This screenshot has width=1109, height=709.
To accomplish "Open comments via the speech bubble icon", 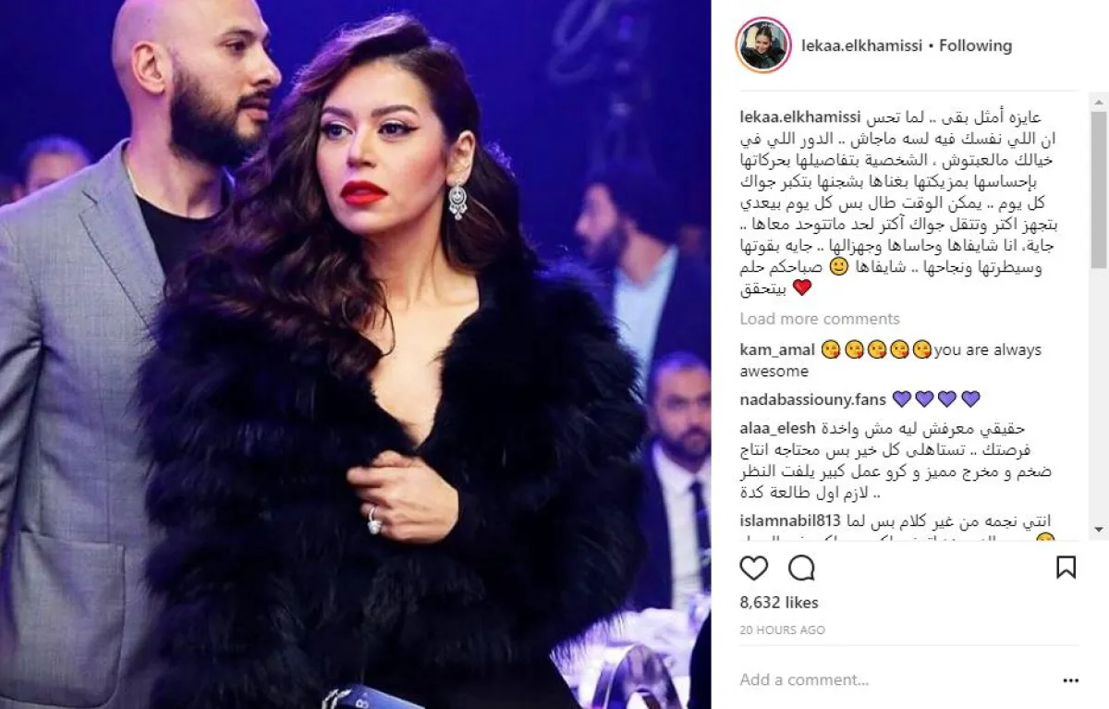I will [x=801, y=568].
